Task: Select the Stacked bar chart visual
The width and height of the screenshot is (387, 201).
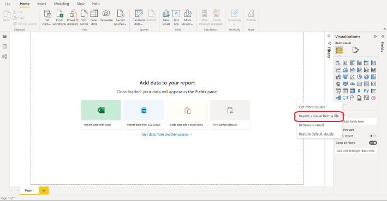Action: 338,63
